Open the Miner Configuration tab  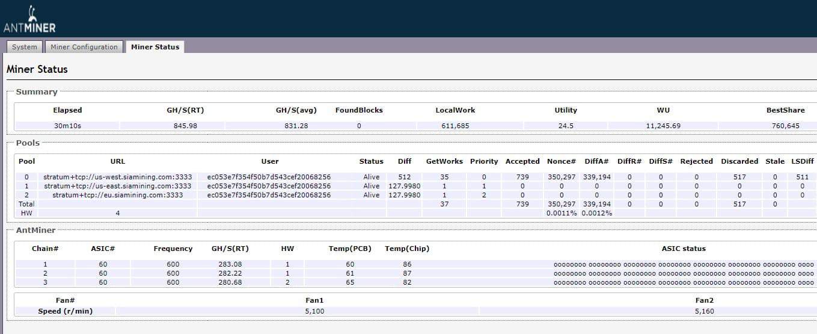(84, 47)
